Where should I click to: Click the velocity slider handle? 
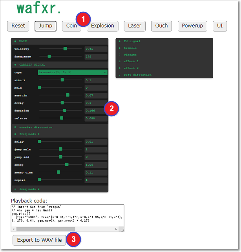(x=65, y=49)
